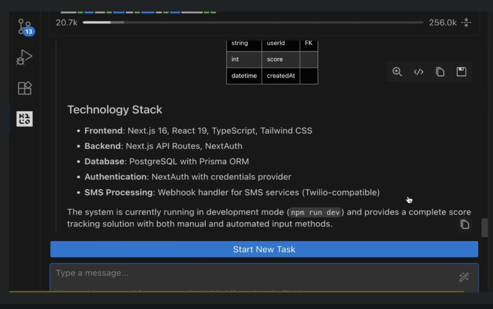This screenshot has height=309, width=493.
Task: Click the Technology Stack heading
Action: point(115,110)
